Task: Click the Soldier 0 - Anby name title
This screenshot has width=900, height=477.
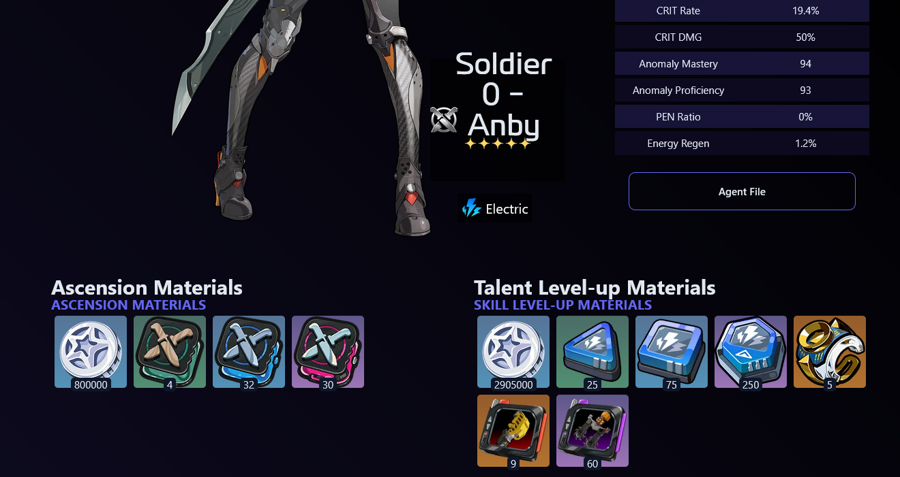Action: pyautogui.click(x=504, y=95)
